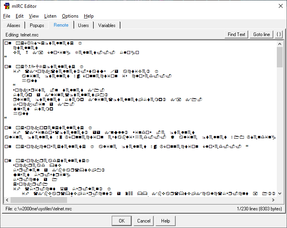Click the '1/230 lines (8303 bytes)' status text
The width and height of the screenshot is (287, 228).
[259, 209]
